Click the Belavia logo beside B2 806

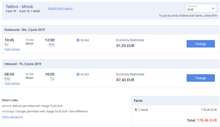coord(78,40)
